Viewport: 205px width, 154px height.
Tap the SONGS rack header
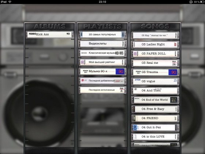[x=155, y=26]
